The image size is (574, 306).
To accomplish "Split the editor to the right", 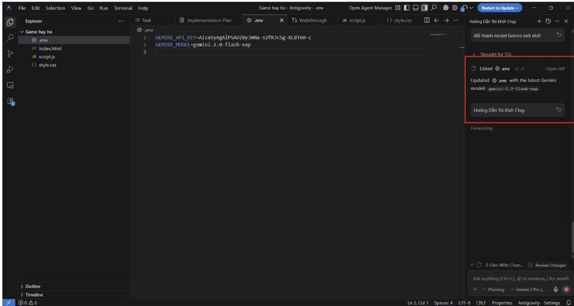I will 427,21.
